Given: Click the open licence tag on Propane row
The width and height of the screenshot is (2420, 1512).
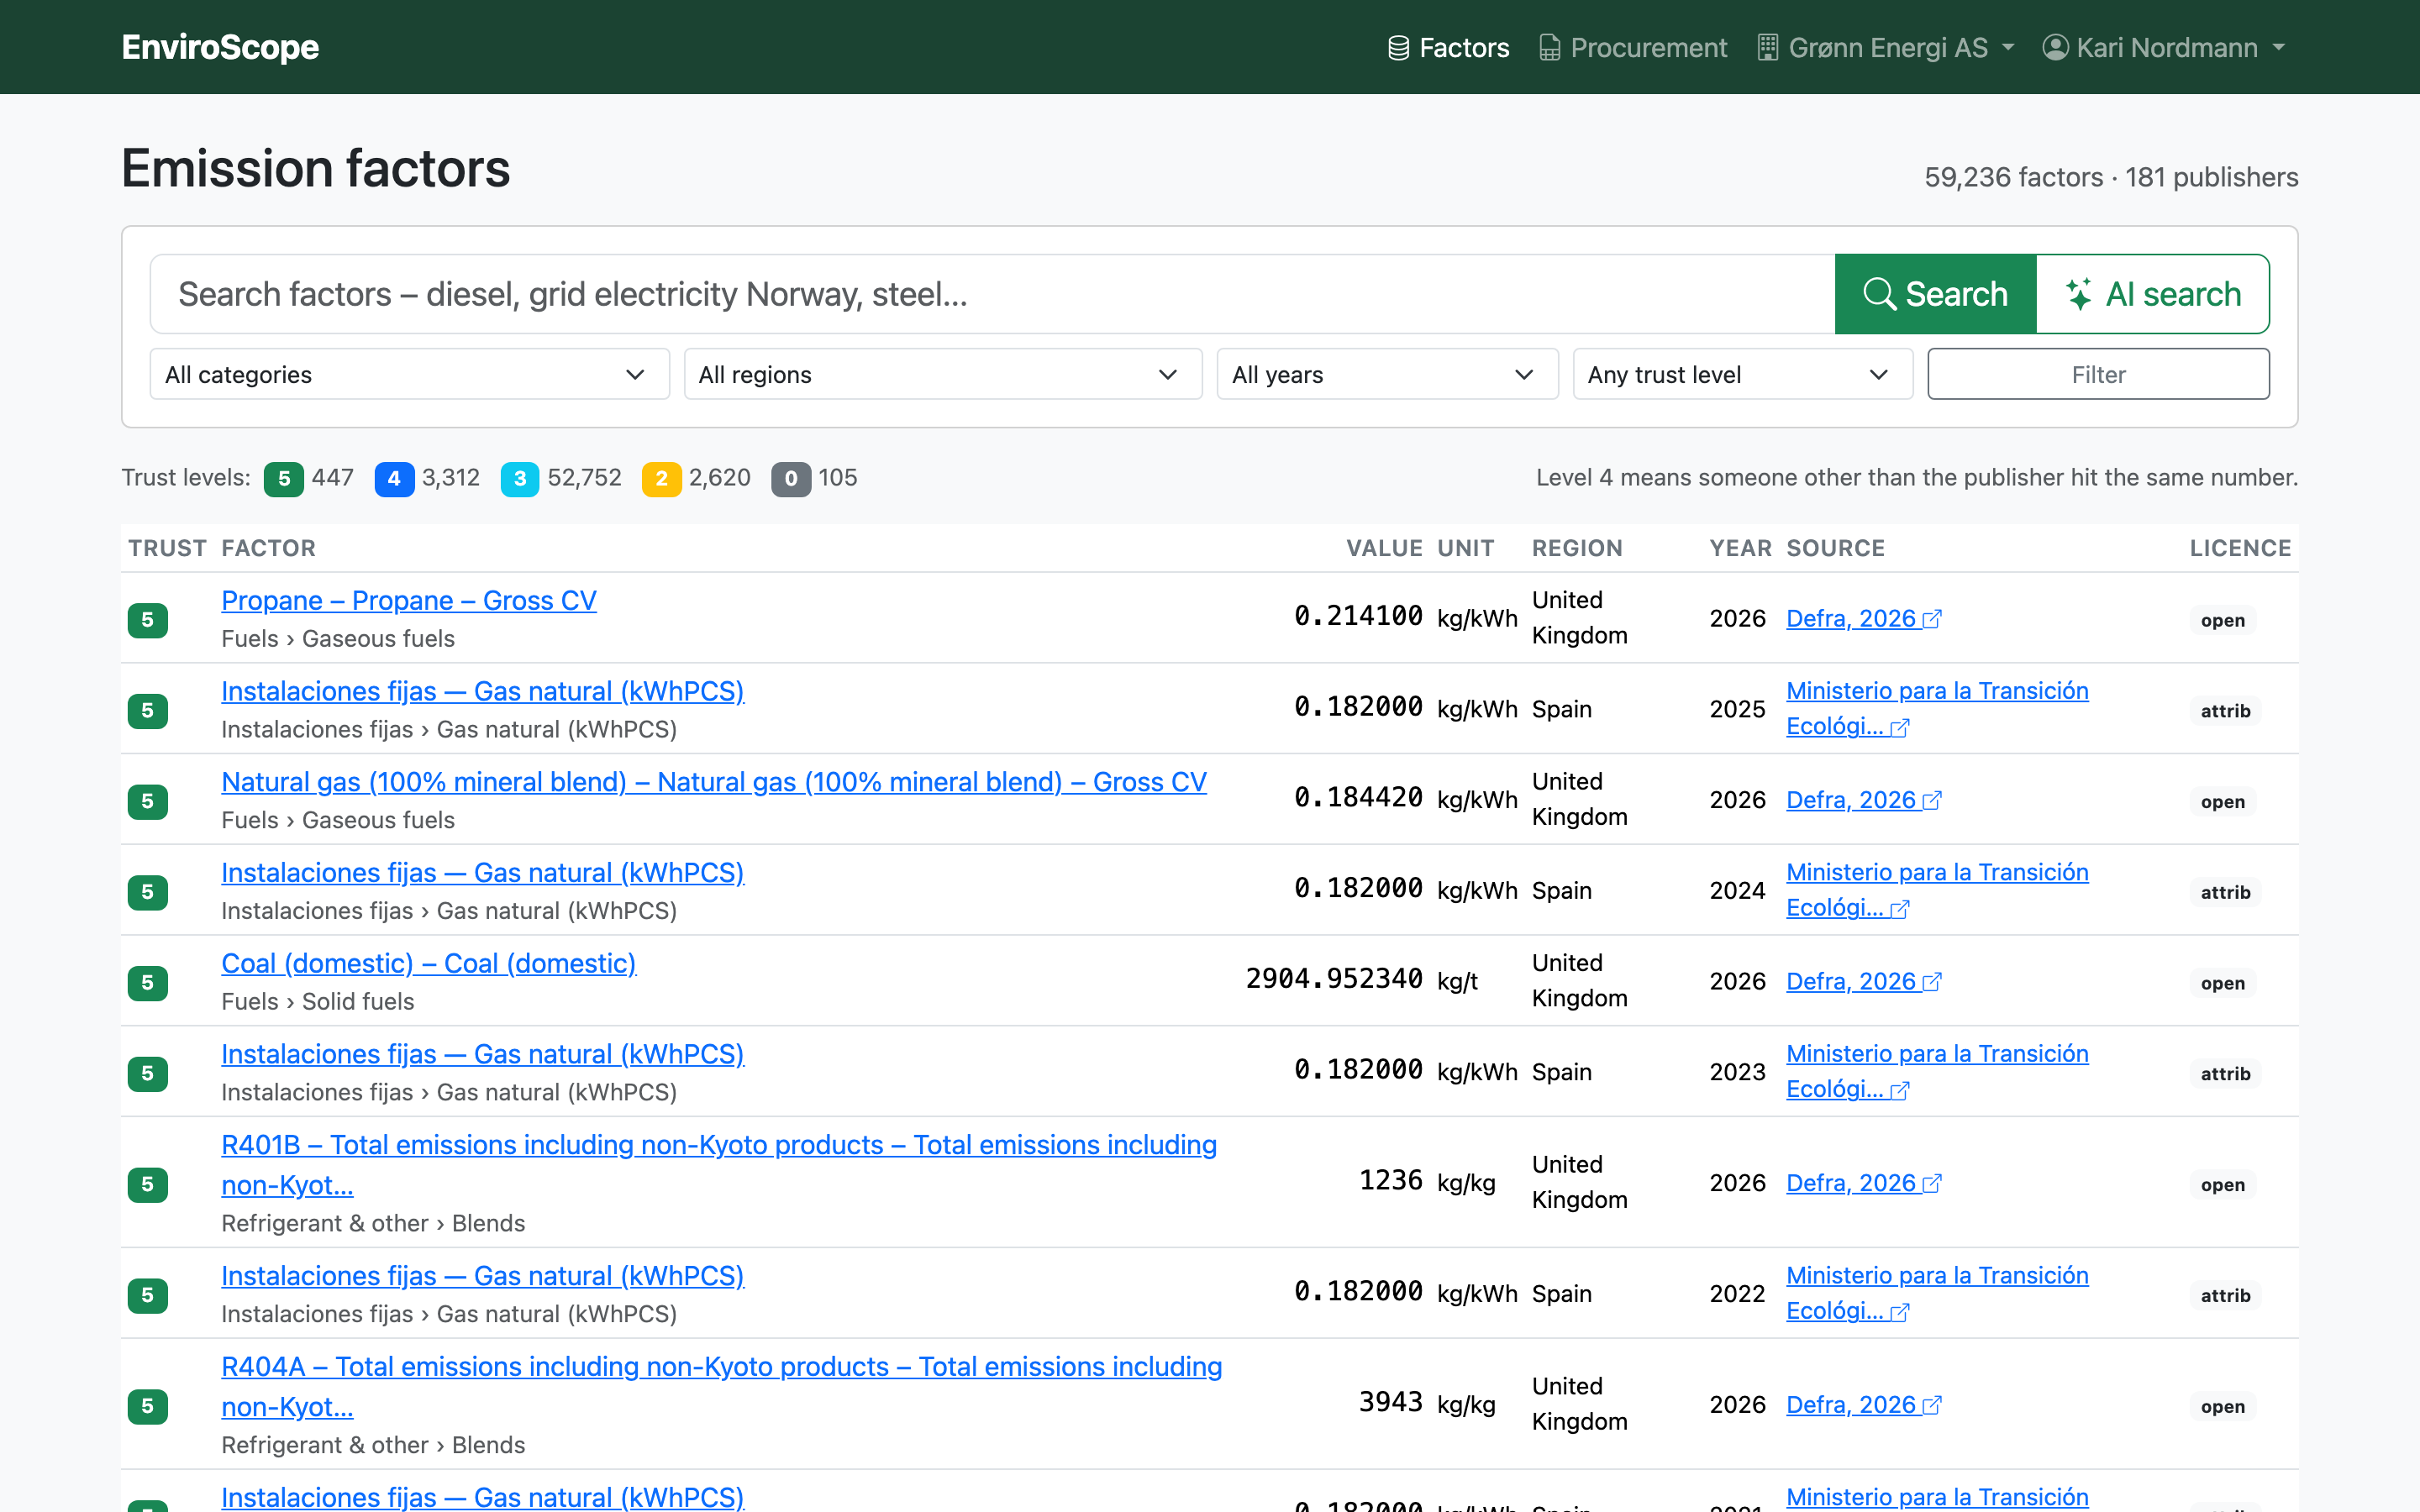Looking at the screenshot, I should point(2222,620).
